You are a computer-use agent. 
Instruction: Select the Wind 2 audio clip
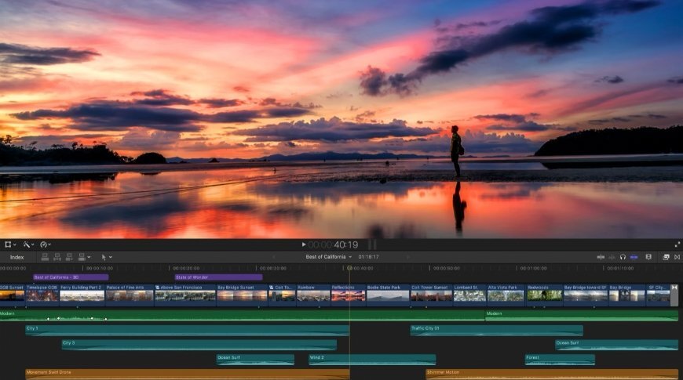(x=372, y=360)
